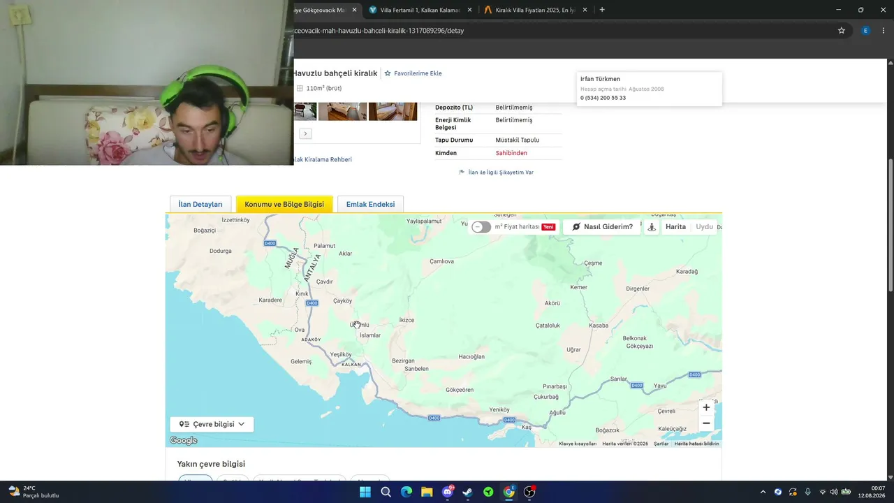The height and width of the screenshot is (503, 894).
Task: Click the microphone icon in system tray
Action: (x=808, y=492)
